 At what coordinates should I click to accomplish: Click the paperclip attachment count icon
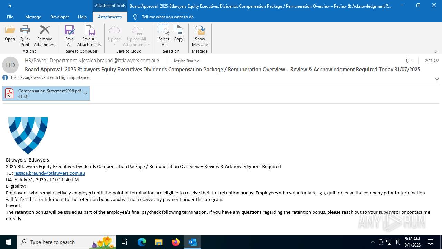point(407,61)
